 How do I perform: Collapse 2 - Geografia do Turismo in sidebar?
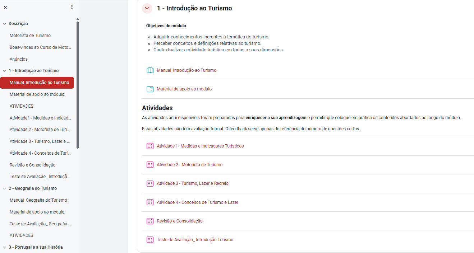[5, 188]
